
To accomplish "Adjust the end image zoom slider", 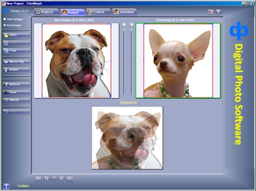I will (x=131, y=31).
